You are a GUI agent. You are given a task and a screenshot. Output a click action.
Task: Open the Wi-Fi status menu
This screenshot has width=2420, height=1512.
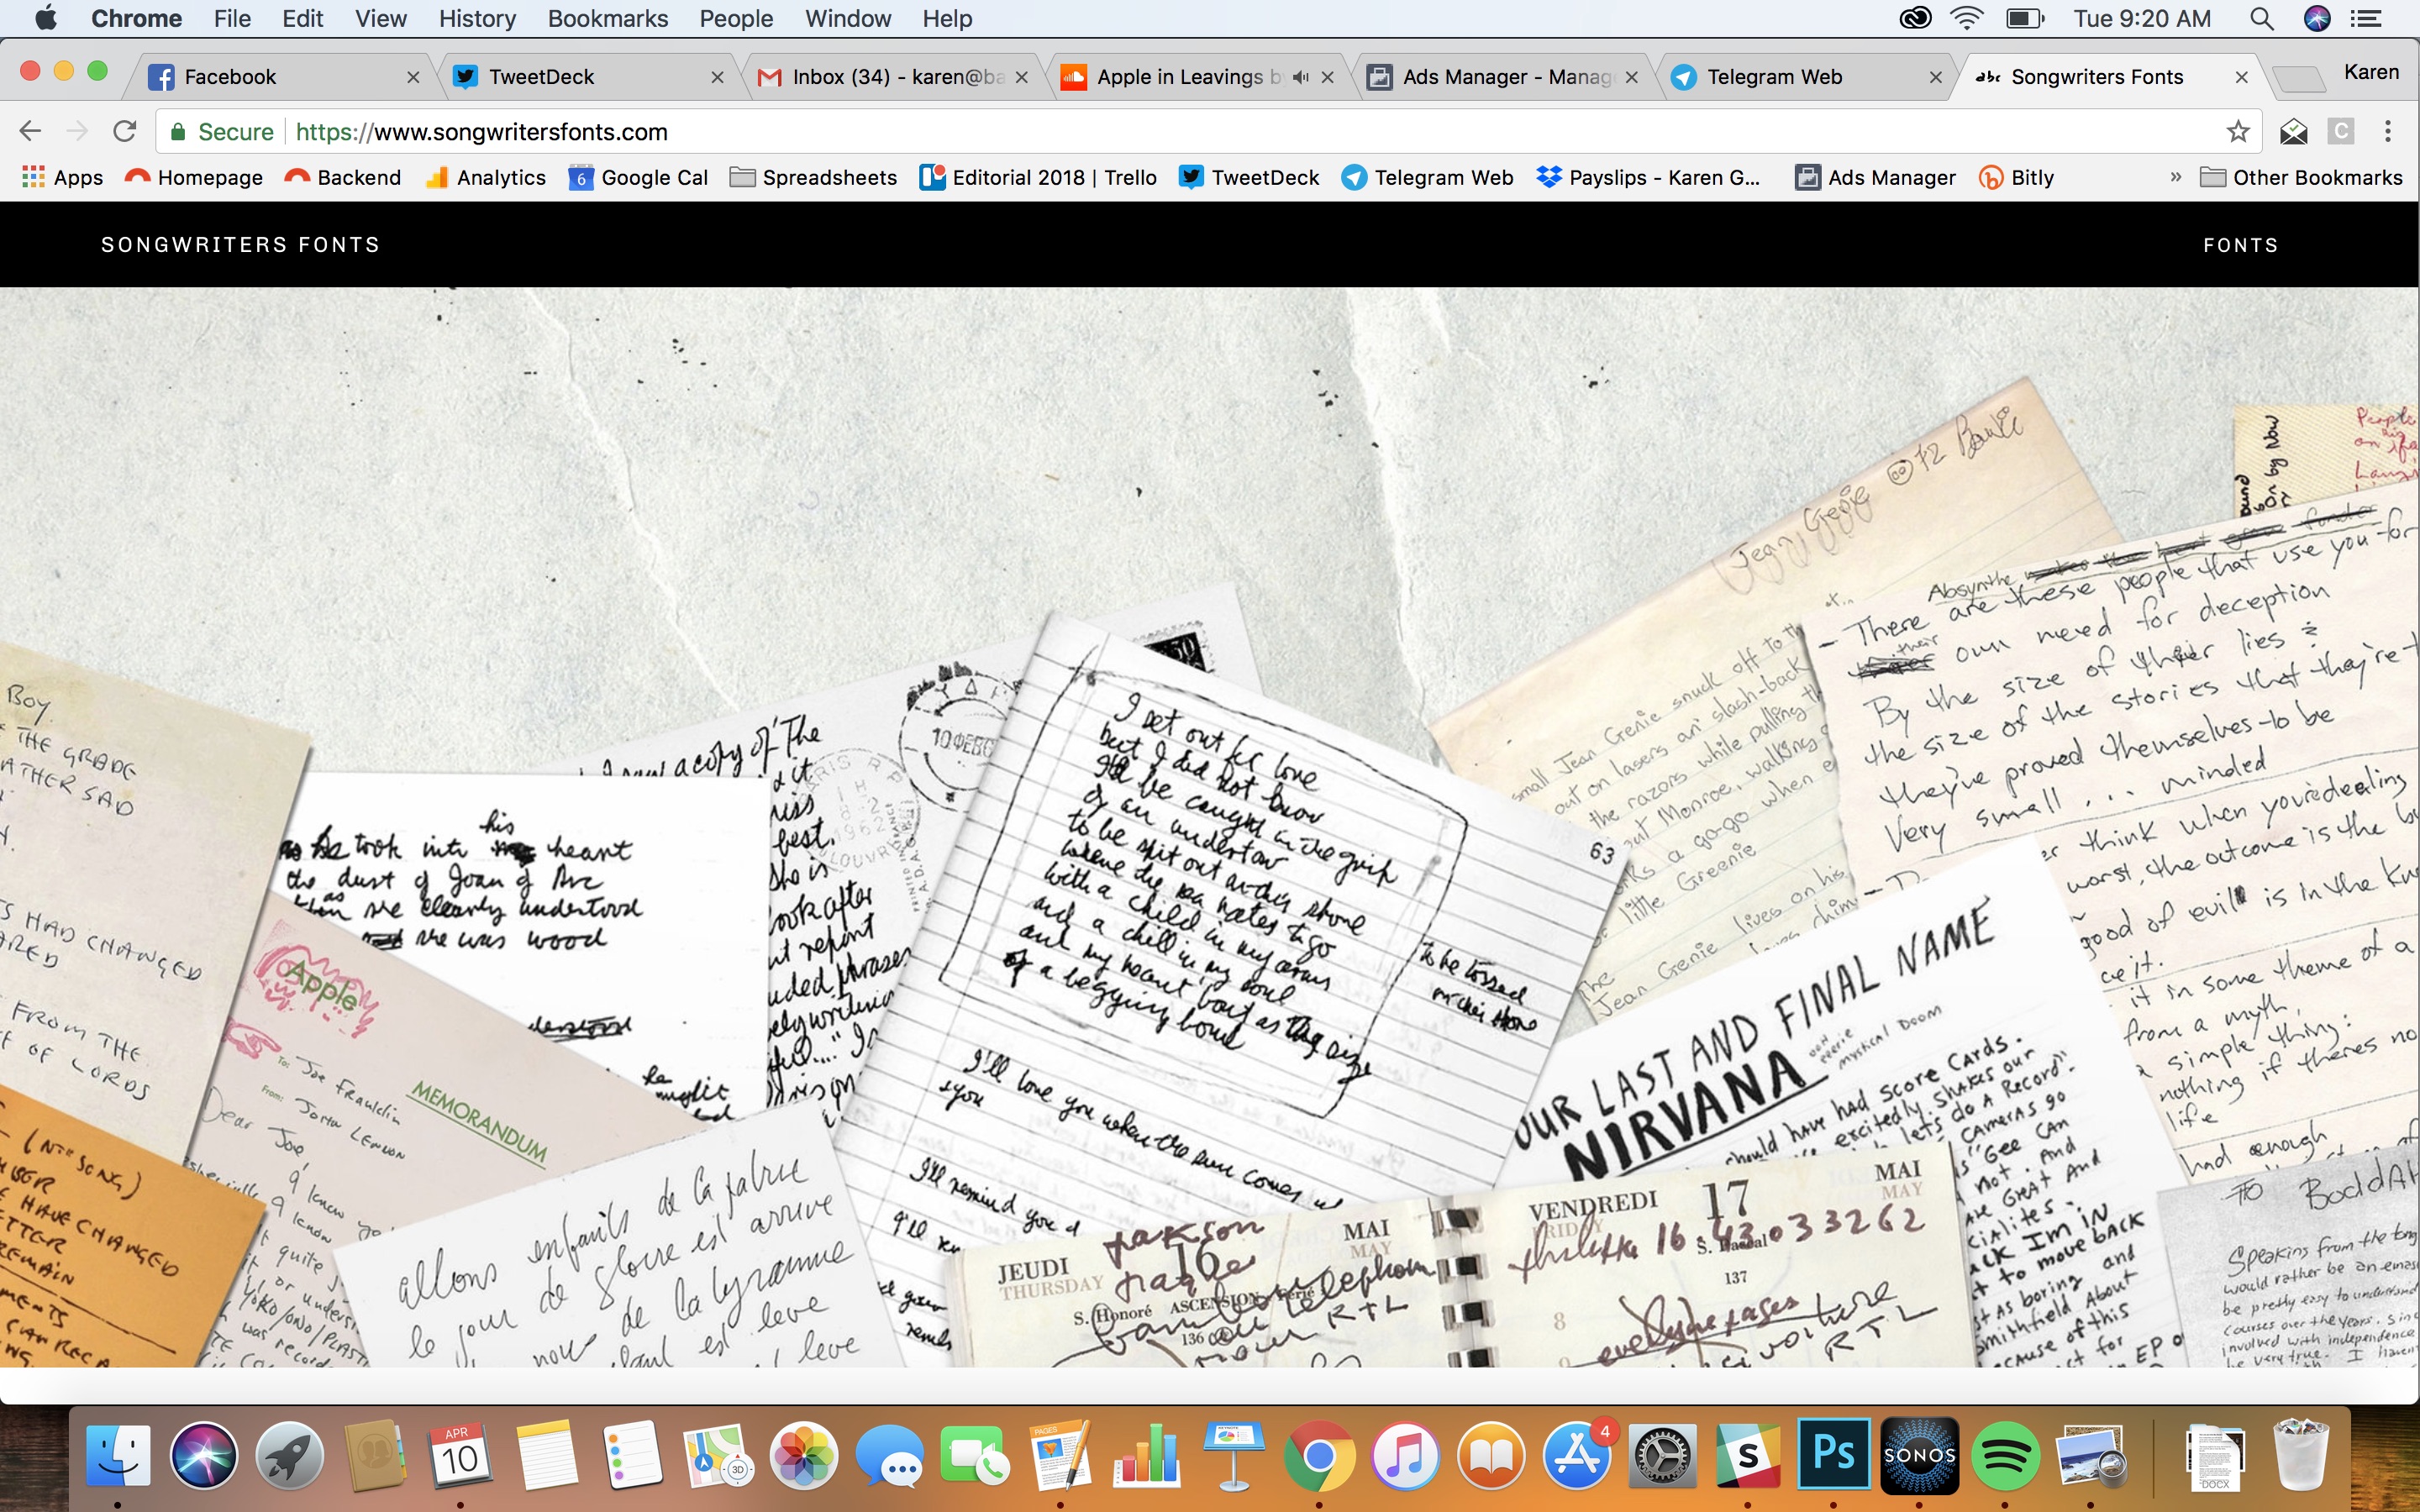(1967, 18)
